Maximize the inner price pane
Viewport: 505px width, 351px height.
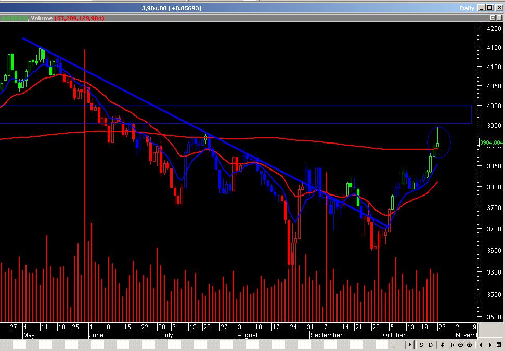coord(493,18)
